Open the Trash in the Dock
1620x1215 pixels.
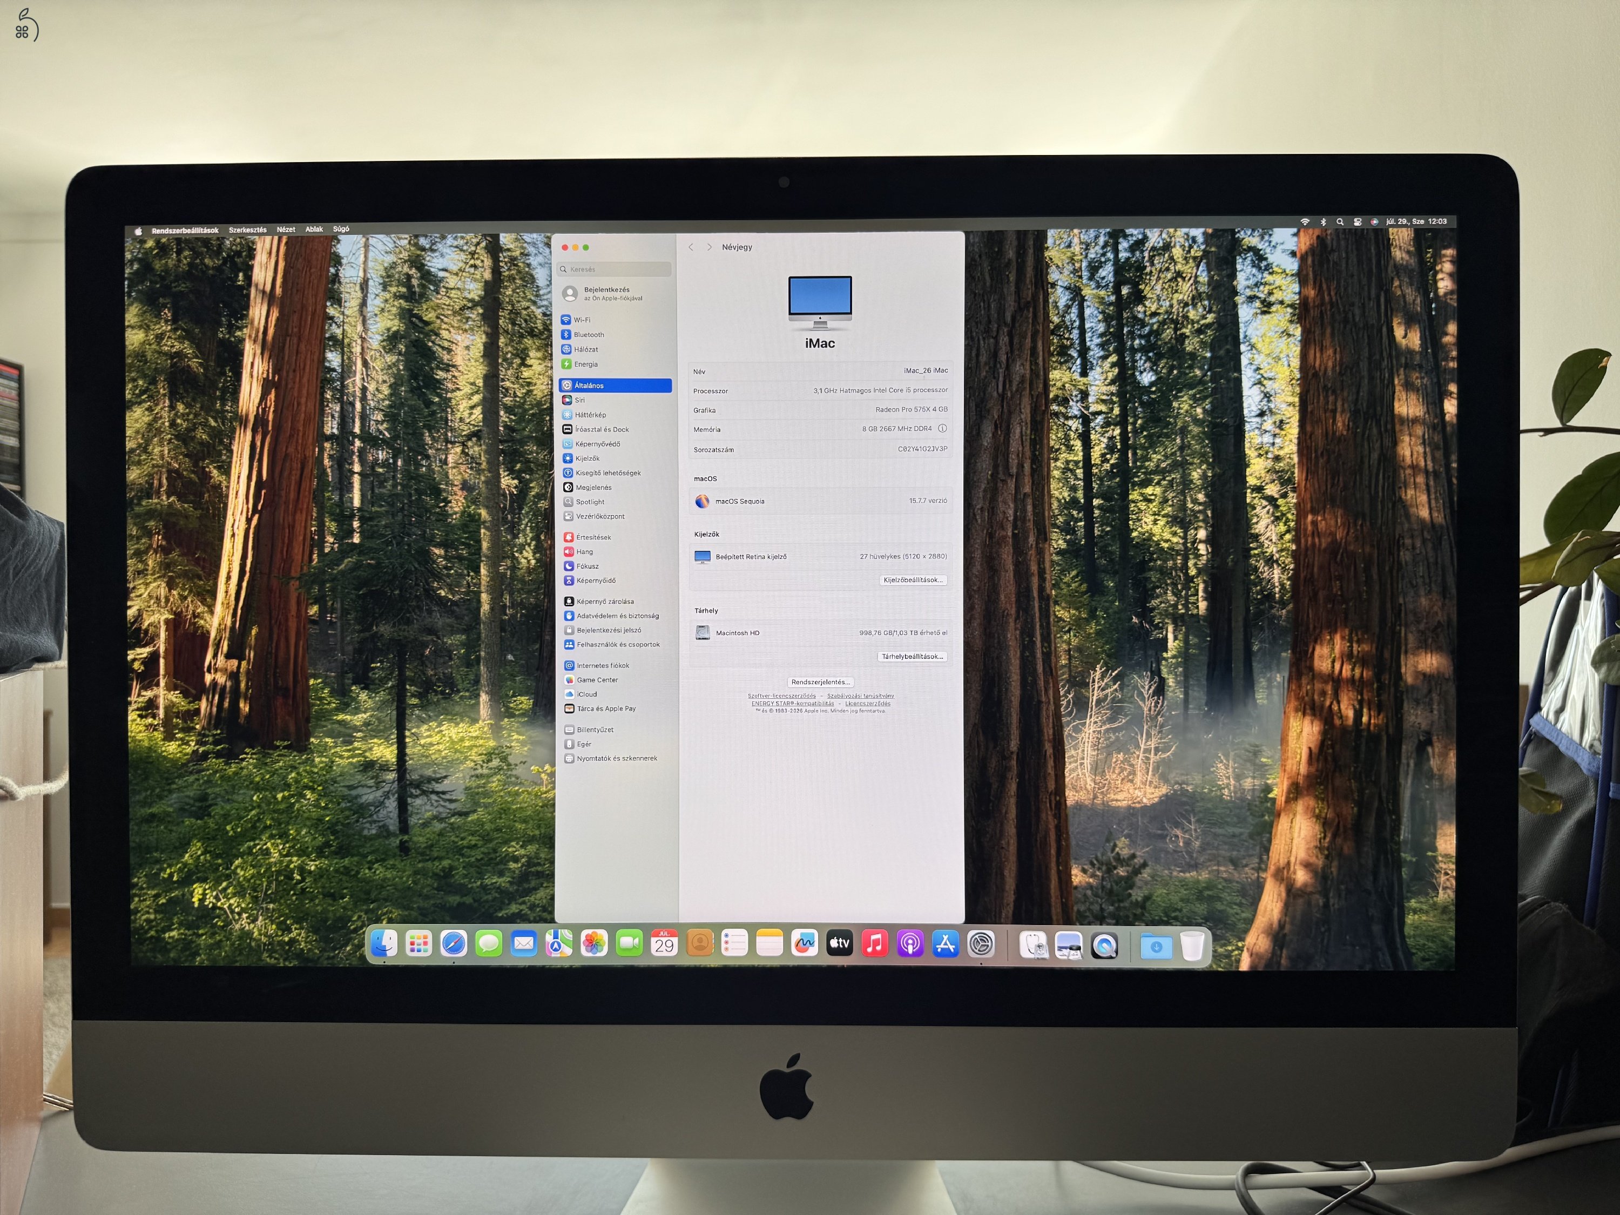tap(1192, 946)
